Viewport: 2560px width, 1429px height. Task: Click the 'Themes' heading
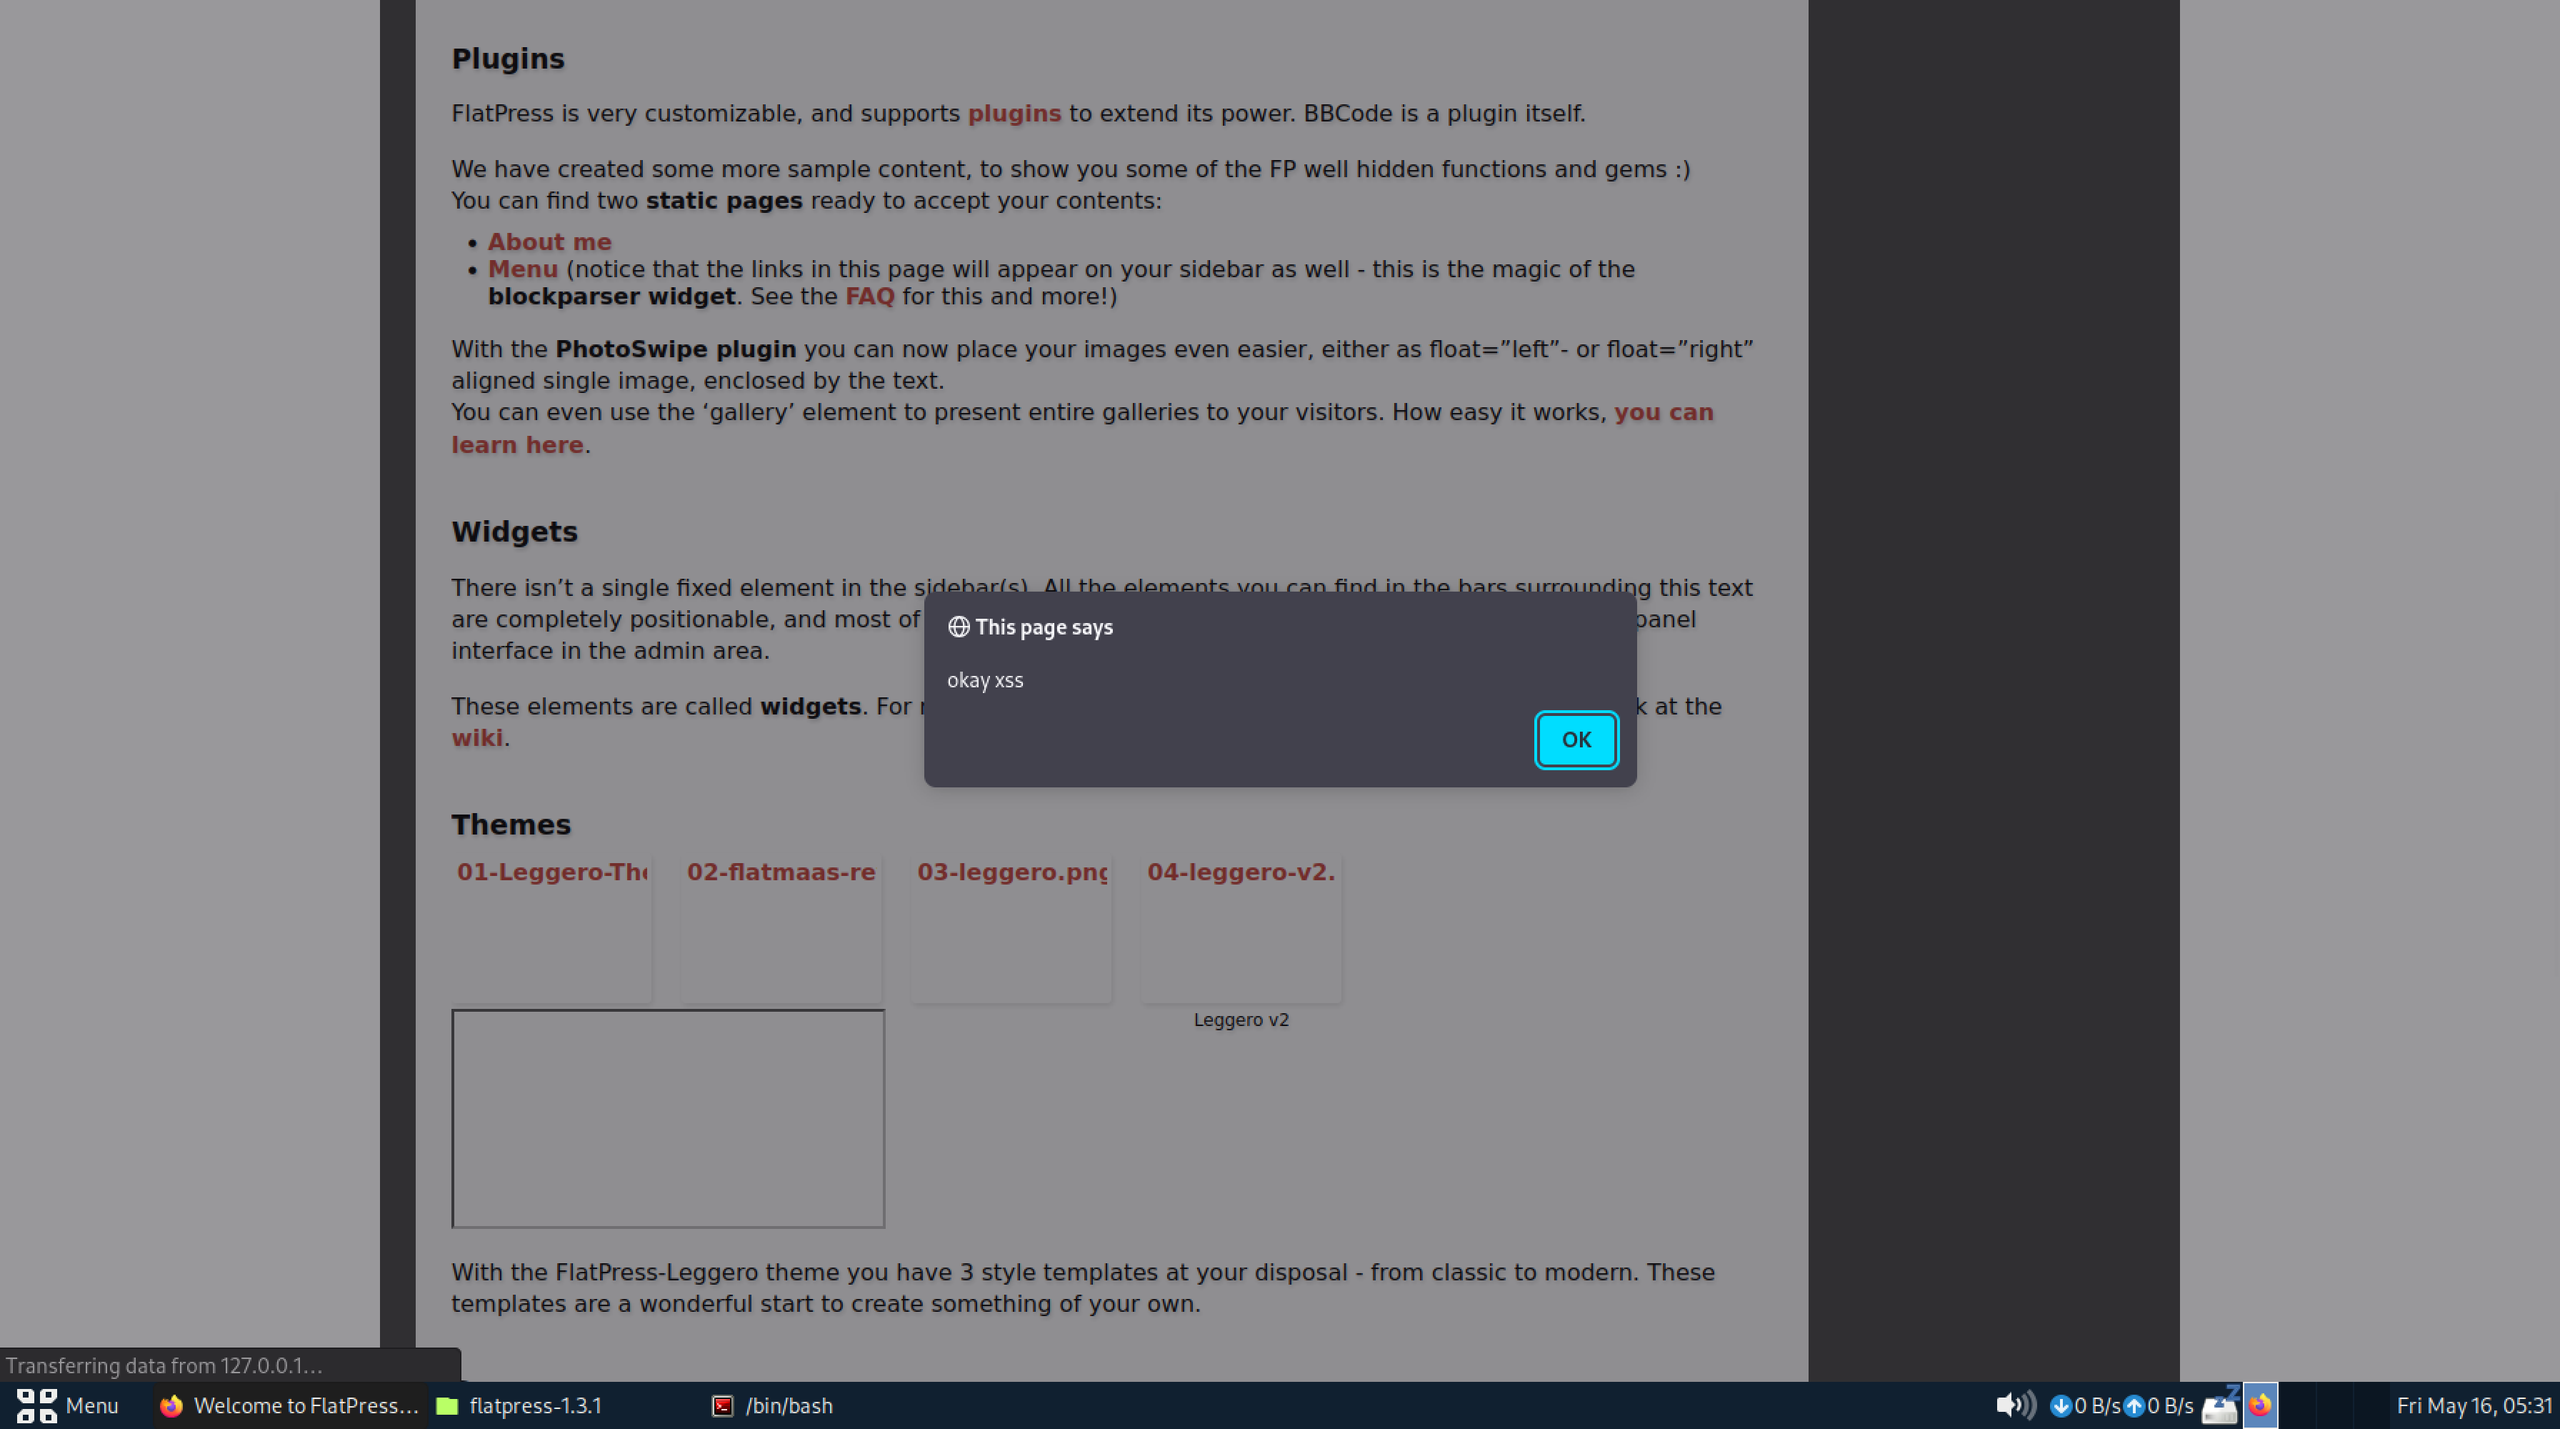tap(511, 825)
